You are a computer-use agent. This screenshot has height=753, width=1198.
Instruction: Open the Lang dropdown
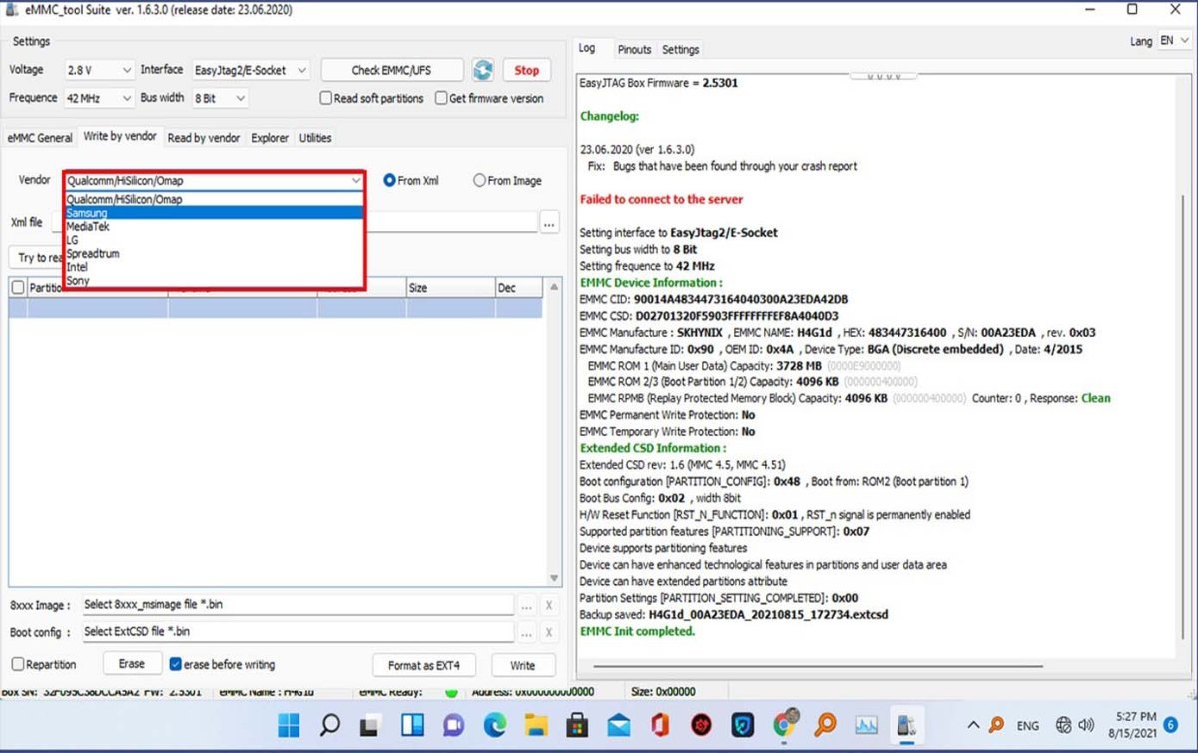pos(1173,41)
